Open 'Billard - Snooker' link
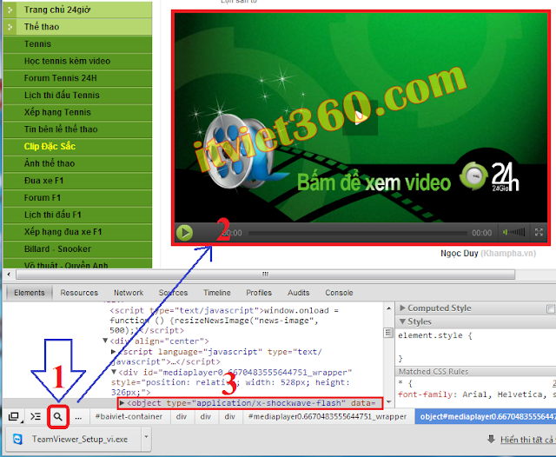This screenshot has height=457, width=556. [77, 248]
